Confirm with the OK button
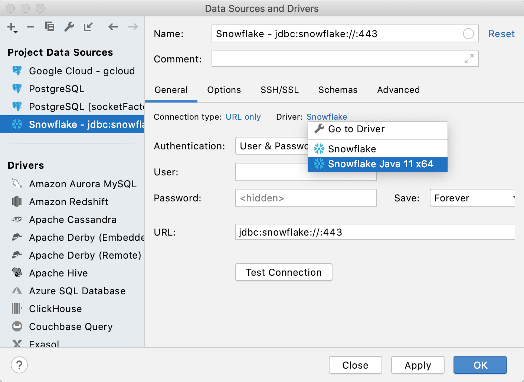 tap(480, 365)
